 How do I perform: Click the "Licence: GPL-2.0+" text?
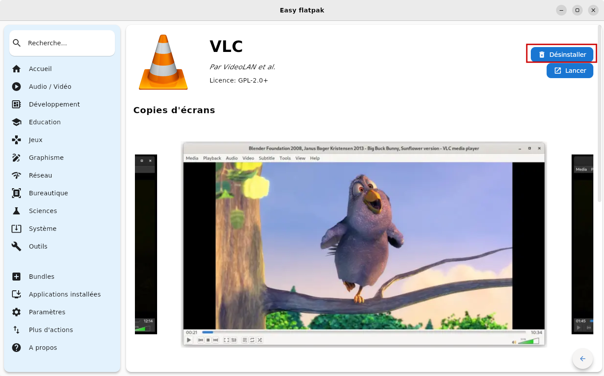tap(239, 80)
